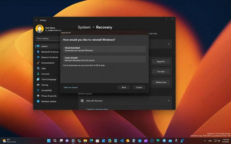Collapse the Help with Recovery section
231x144 pixels.
(x=169, y=101)
